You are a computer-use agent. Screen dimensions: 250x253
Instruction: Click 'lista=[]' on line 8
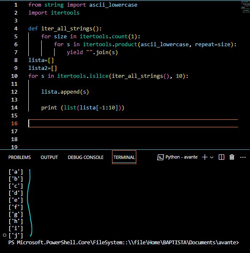point(41,60)
